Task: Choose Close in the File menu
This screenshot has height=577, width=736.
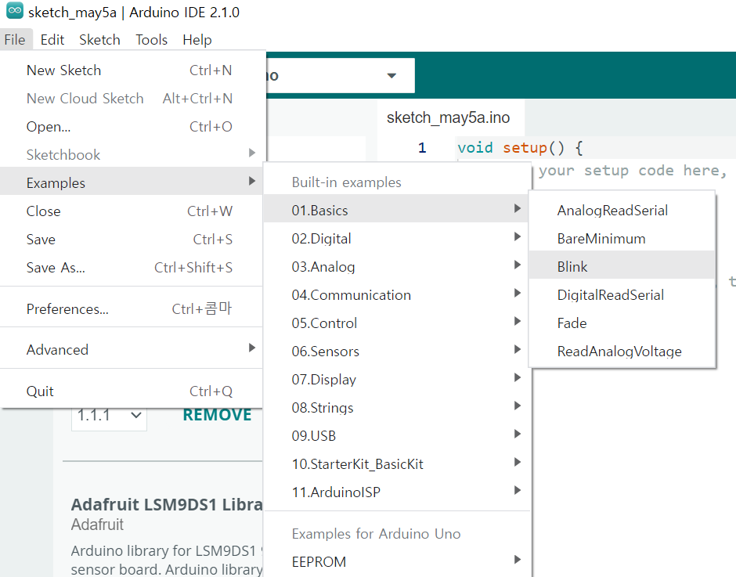Action: click(x=132, y=211)
